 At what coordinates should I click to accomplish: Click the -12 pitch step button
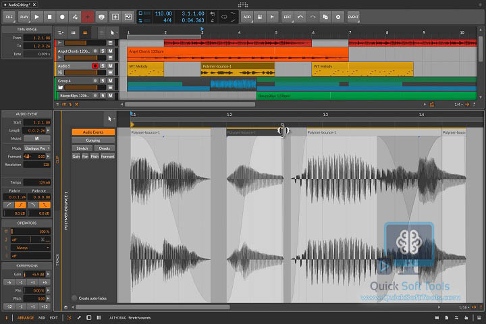pyautogui.click(x=9, y=306)
